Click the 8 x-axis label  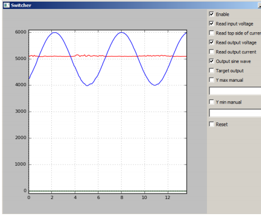pyautogui.click(x=122, y=197)
